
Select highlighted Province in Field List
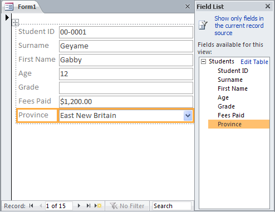point(239,124)
